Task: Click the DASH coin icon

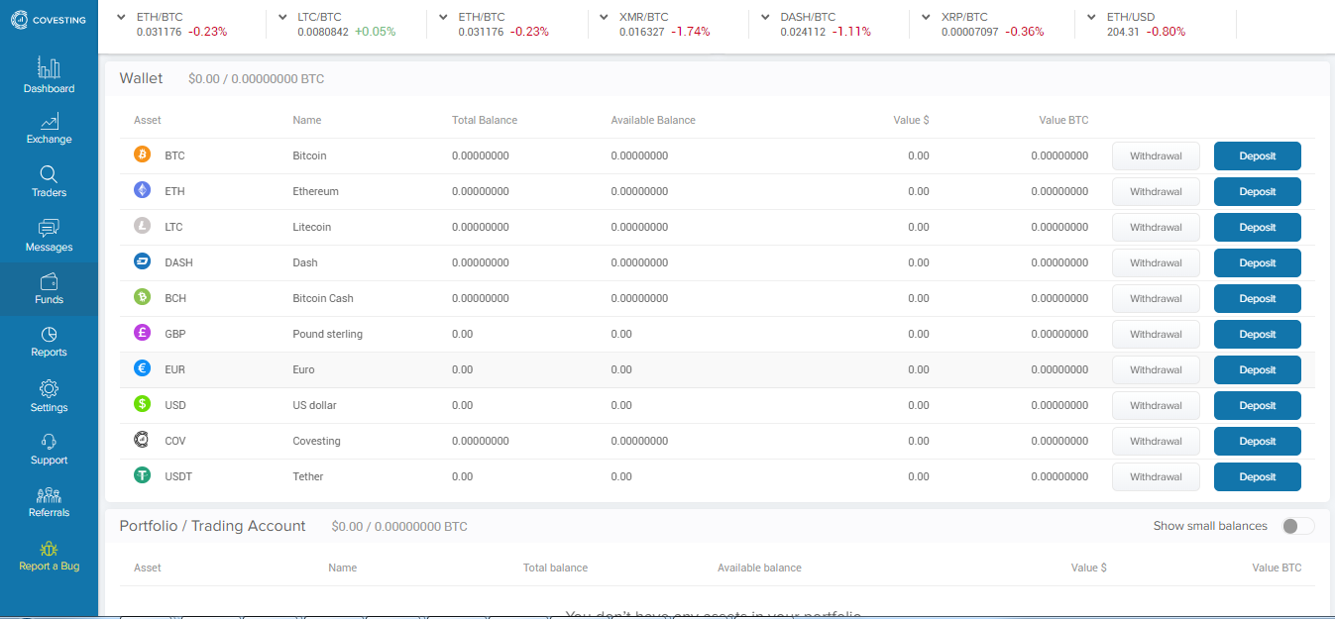Action: coord(142,261)
